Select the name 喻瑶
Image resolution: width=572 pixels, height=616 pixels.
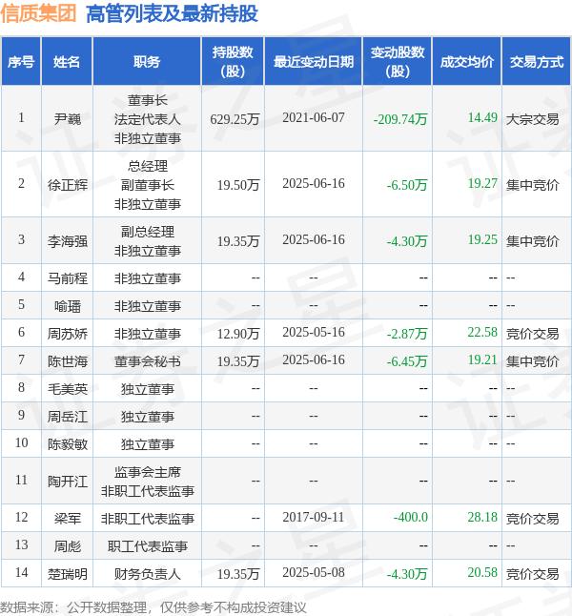coord(68,306)
